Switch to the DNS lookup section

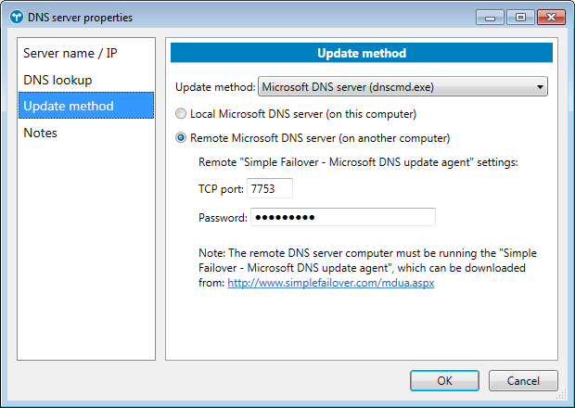(x=57, y=80)
